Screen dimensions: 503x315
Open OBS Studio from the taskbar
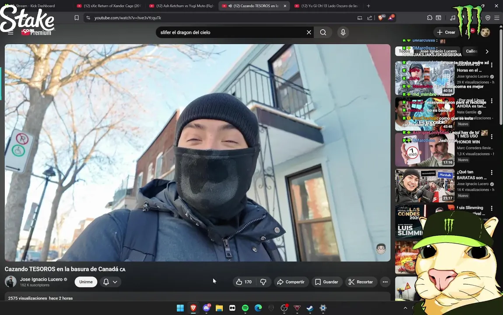(x=284, y=308)
